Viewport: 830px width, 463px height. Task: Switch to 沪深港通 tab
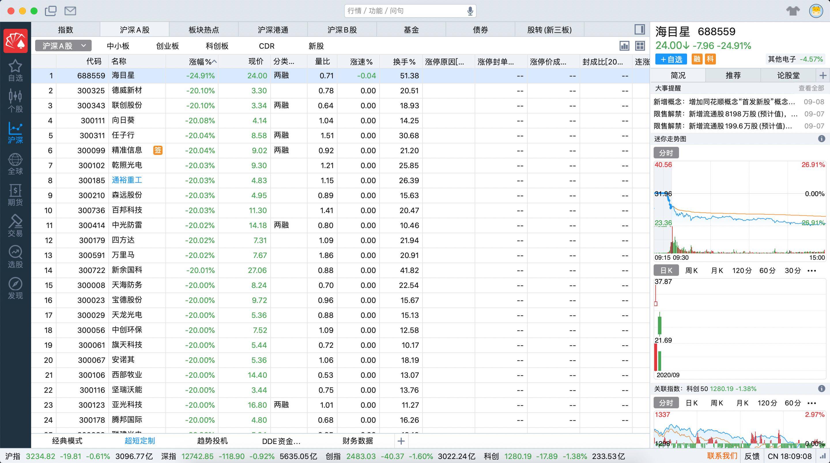pyautogui.click(x=273, y=30)
